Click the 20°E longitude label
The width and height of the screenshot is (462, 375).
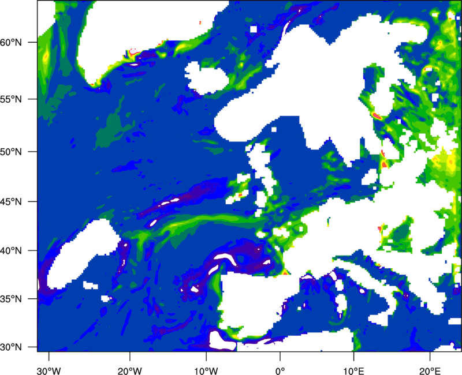(x=430, y=371)
